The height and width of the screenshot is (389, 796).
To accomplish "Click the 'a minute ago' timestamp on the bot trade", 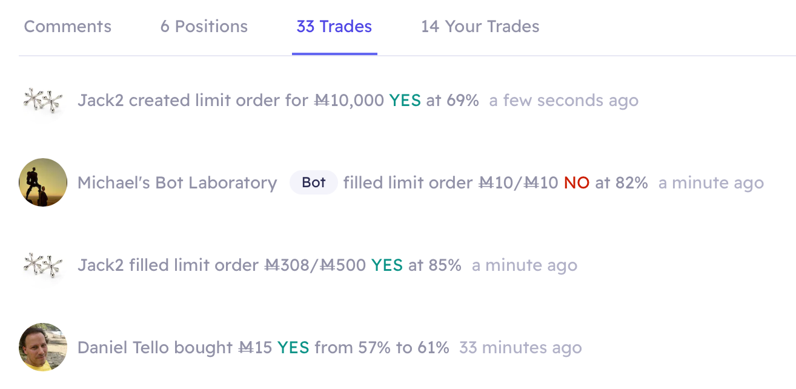I will click(x=711, y=183).
